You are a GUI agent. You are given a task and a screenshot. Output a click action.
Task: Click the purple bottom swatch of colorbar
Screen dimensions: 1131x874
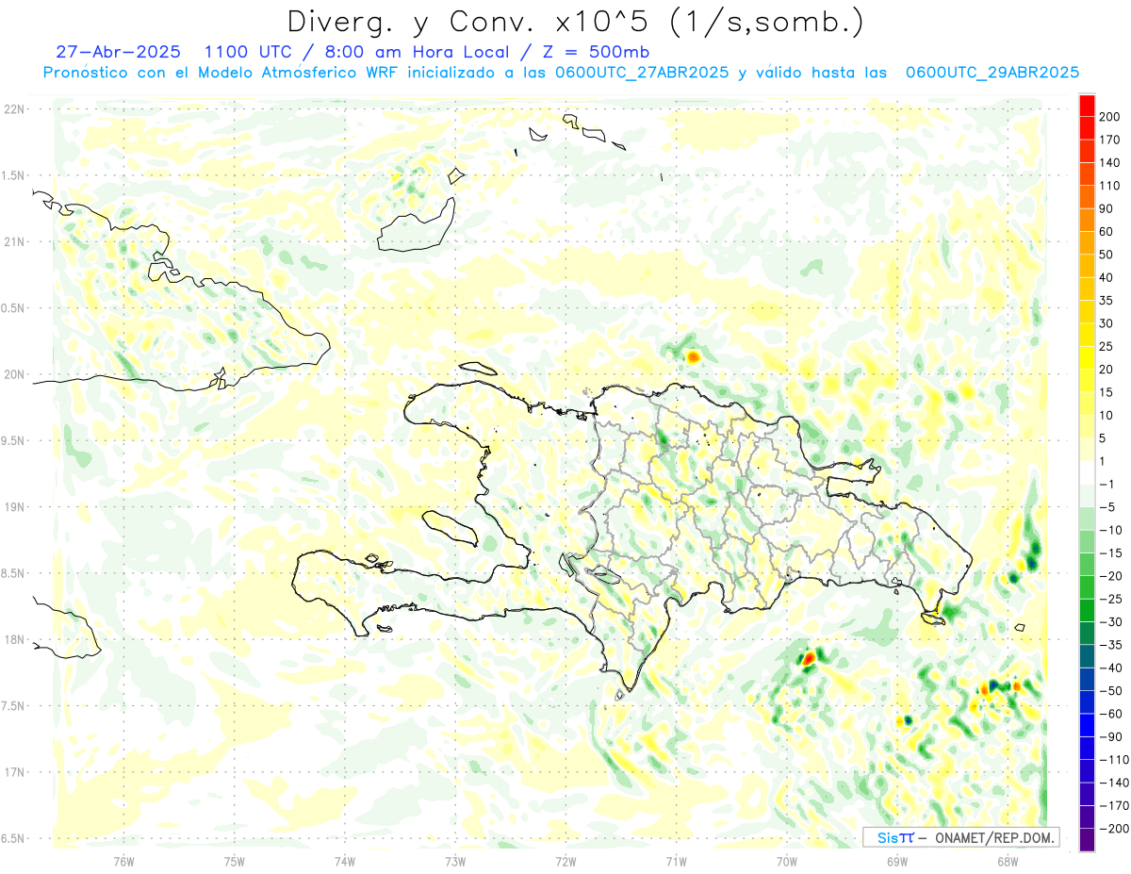(x=1087, y=840)
